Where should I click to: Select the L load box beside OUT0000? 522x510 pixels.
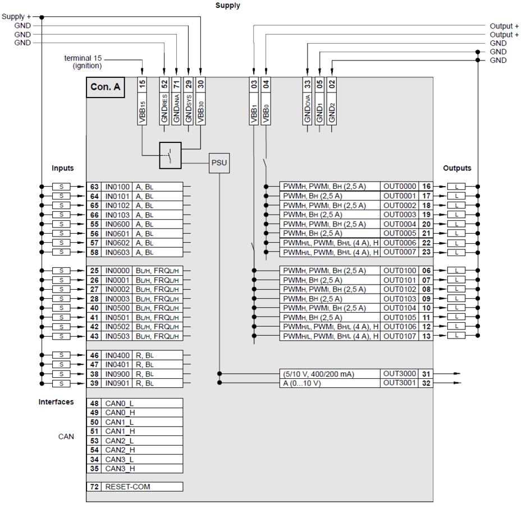pyautogui.click(x=457, y=186)
